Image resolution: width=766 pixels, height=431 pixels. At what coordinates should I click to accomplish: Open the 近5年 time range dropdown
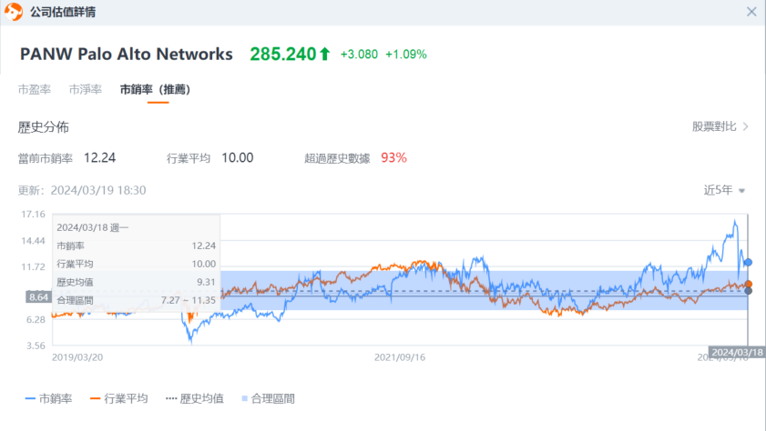click(724, 190)
